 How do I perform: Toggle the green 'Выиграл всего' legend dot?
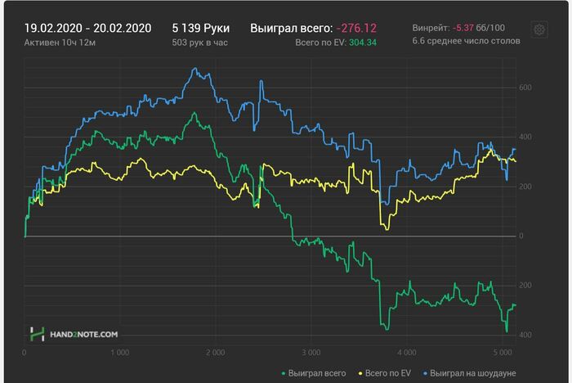tap(284, 372)
